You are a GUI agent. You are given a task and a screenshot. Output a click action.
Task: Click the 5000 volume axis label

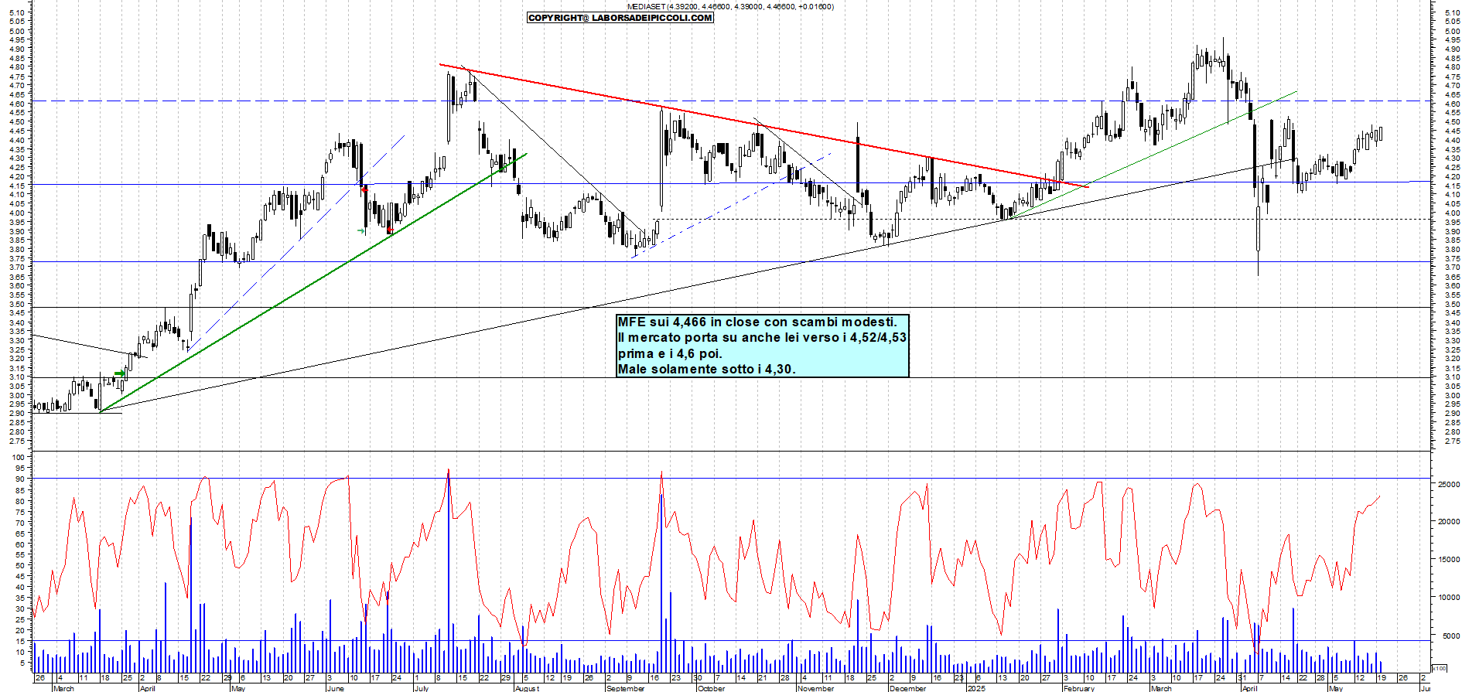coord(1450,636)
